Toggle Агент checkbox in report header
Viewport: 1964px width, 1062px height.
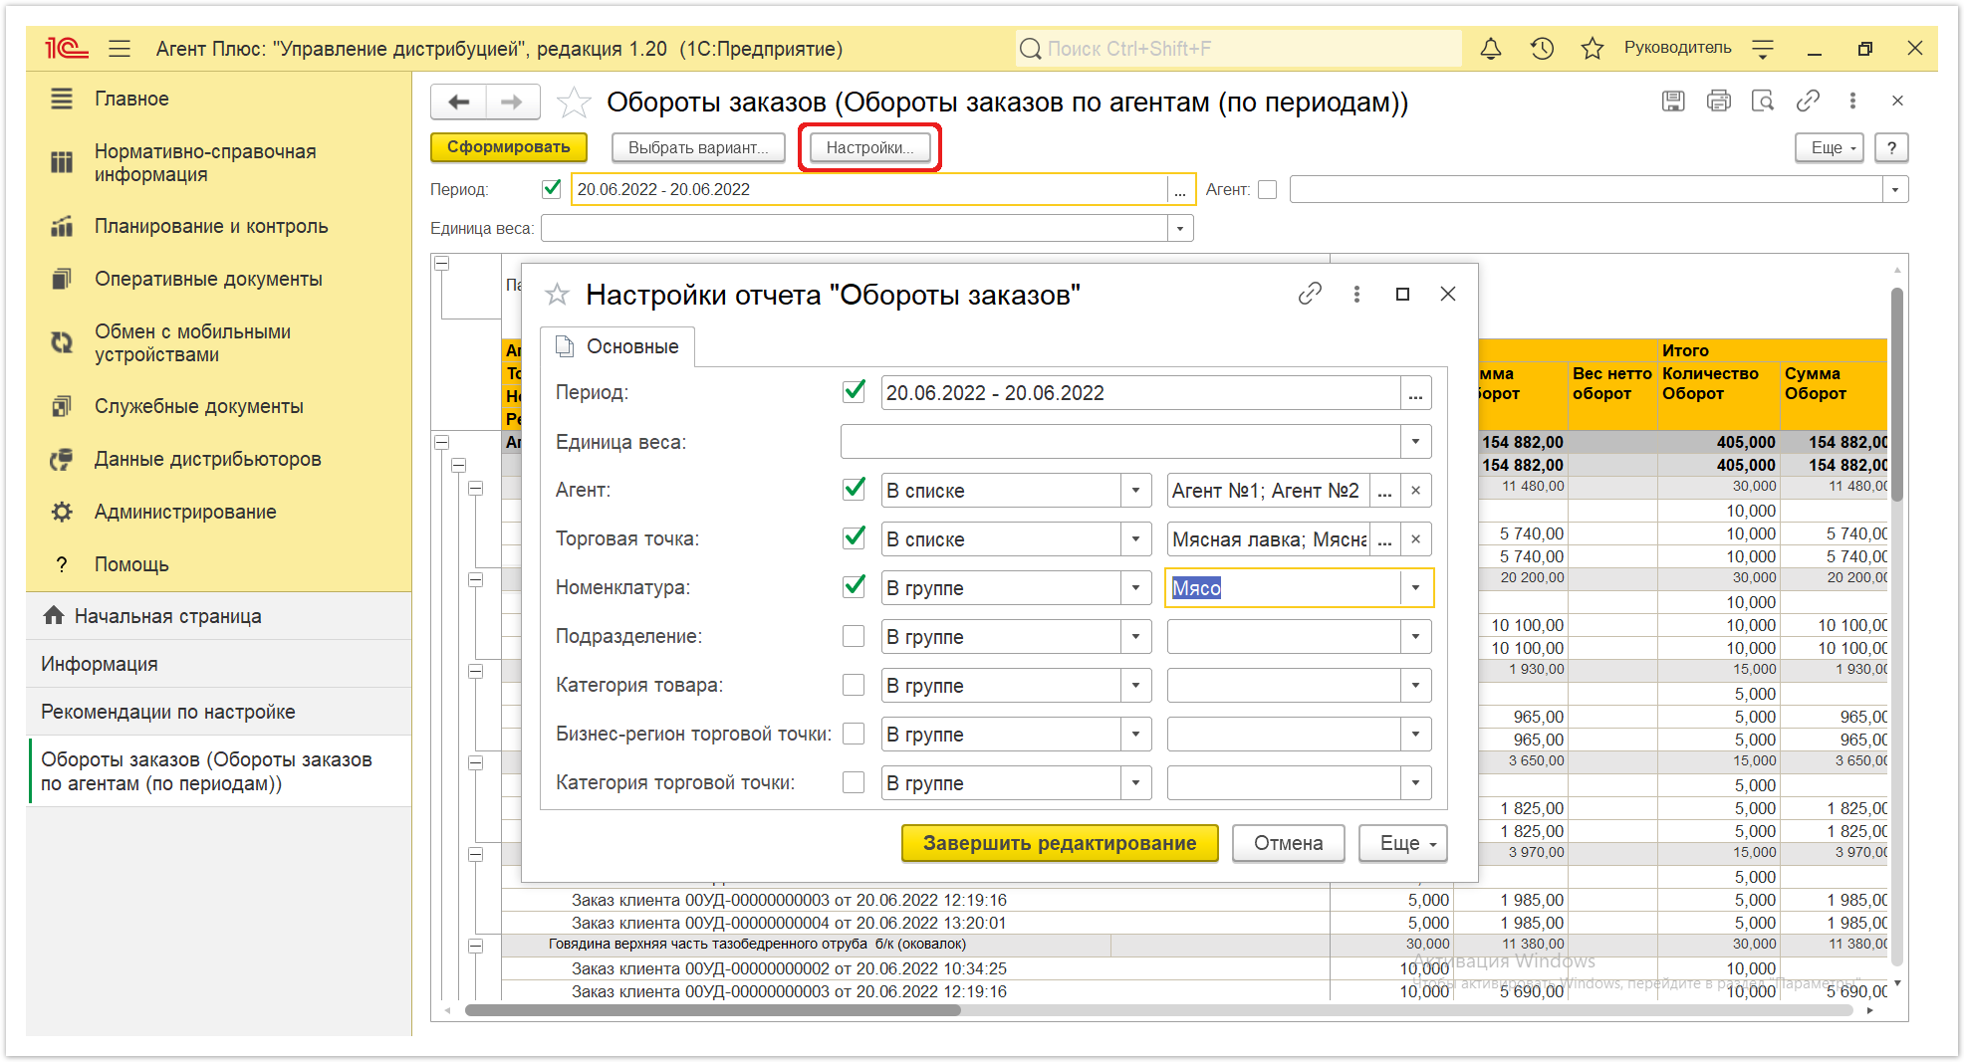[x=1267, y=189]
